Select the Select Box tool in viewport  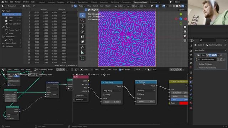(x=82, y=15)
